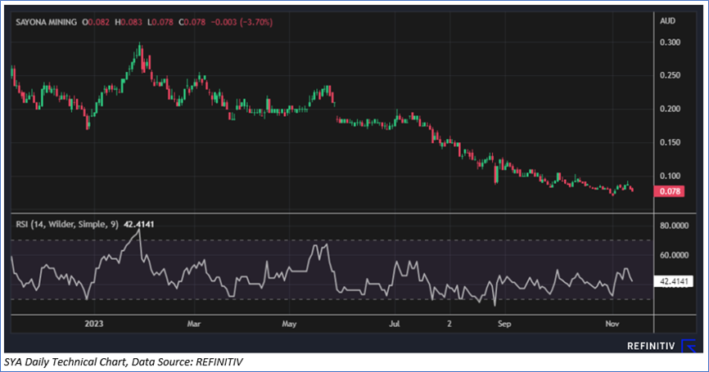Click the AUD currency label
Image resolution: width=709 pixels, height=372 pixels.
pyautogui.click(x=667, y=20)
